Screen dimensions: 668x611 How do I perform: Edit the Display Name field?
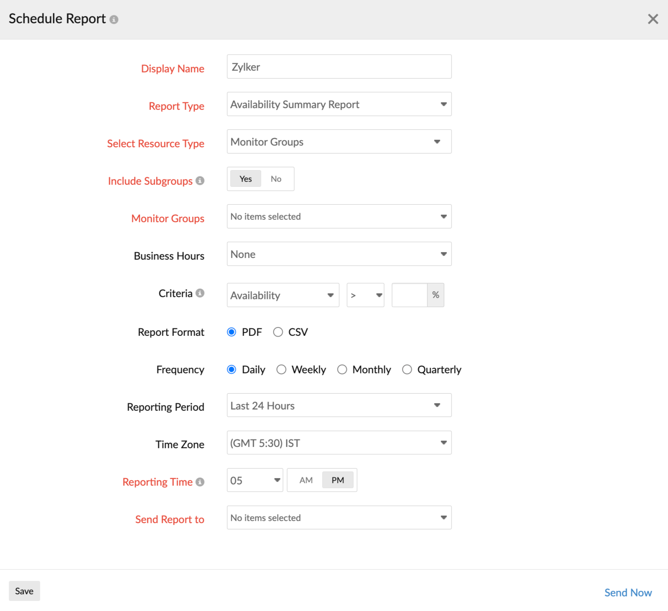click(x=339, y=67)
